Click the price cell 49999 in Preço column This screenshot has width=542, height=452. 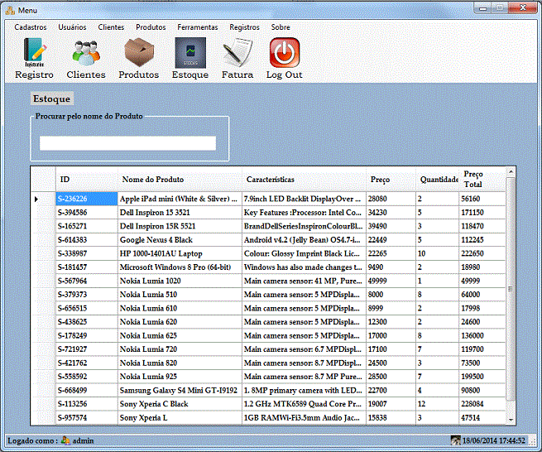coord(391,281)
